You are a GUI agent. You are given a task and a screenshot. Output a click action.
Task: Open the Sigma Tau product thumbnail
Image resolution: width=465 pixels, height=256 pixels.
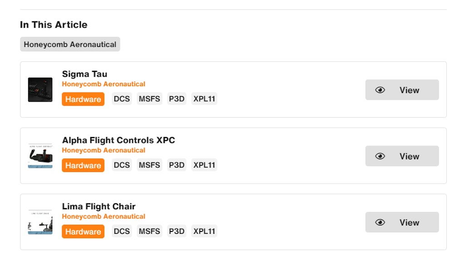pyautogui.click(x=40, y=89)
